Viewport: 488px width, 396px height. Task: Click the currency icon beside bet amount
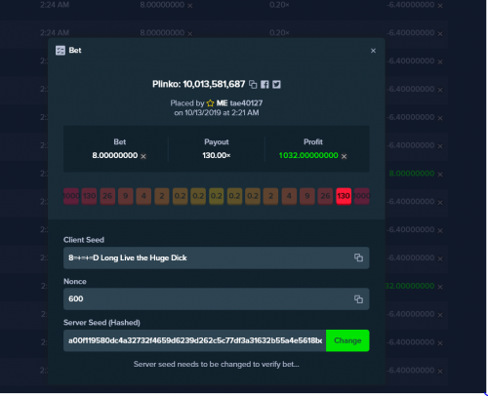[143, 156]
